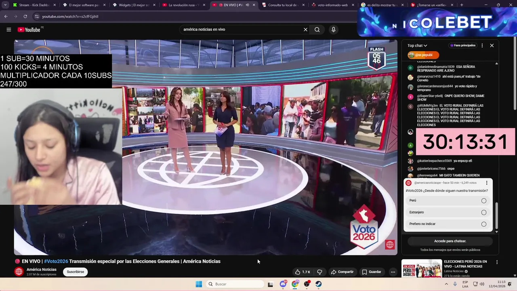Start voice search with the microphone icon

(333, 30)
